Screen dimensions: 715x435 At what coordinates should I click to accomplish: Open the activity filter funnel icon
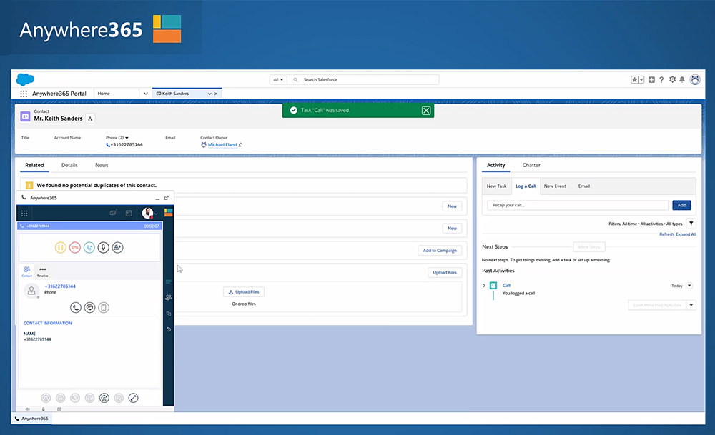(x=691, y=223)
